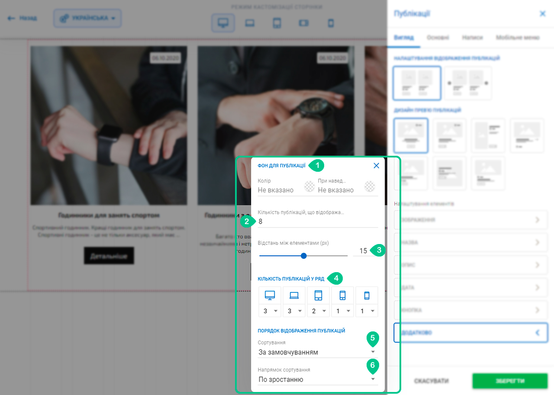Select the laptop icon in row count
The width and height of the screenshot is (554, 395).
click(294, 295)
